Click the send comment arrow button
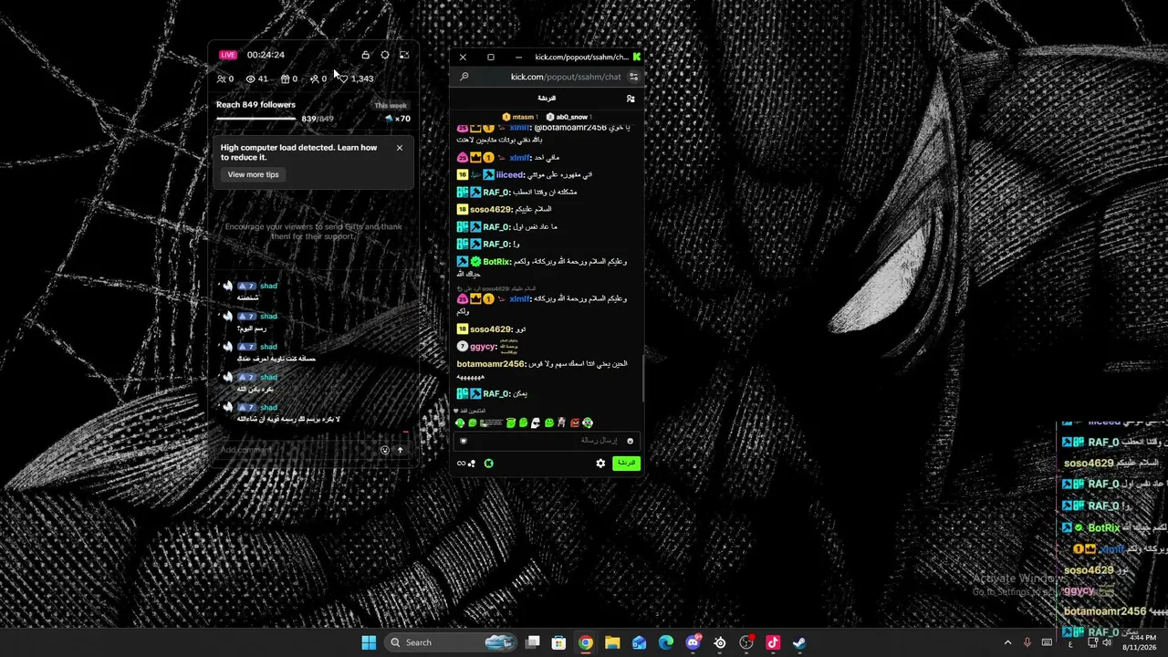This screenshot has height=657, width=1168. (400, 450)
